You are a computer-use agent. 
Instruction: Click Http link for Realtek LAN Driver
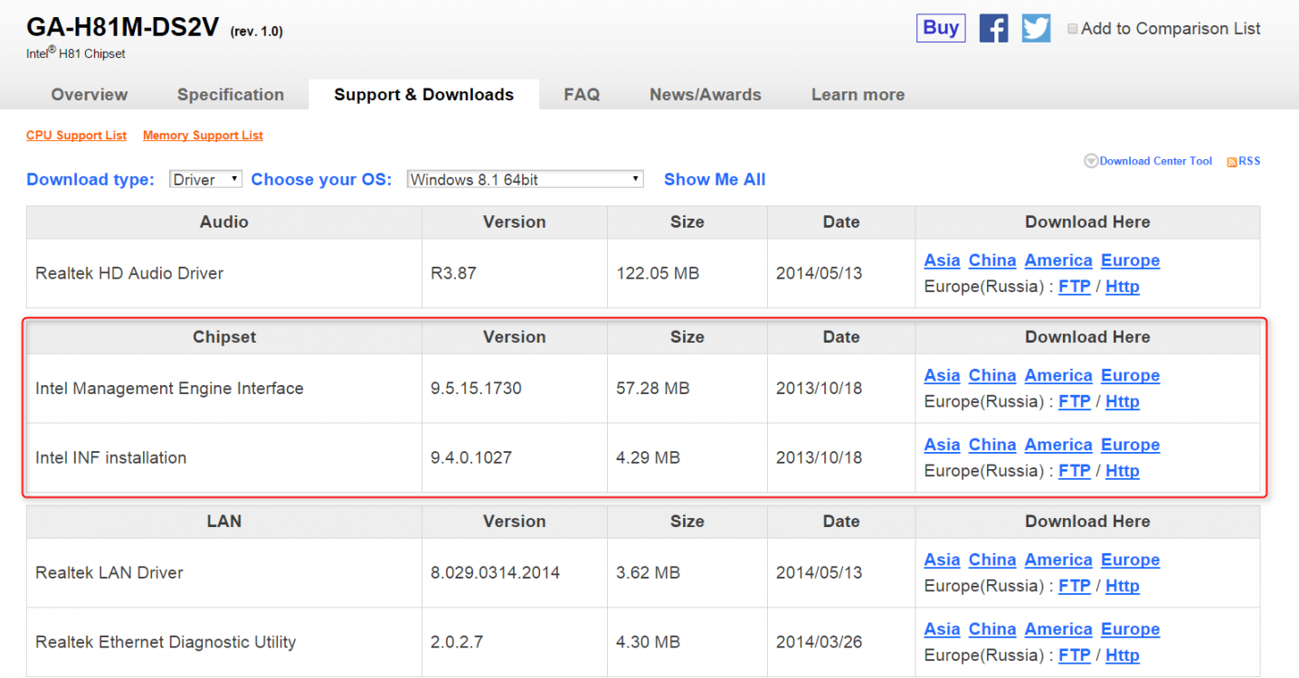pyautogui.click(x=1123, y=586)
